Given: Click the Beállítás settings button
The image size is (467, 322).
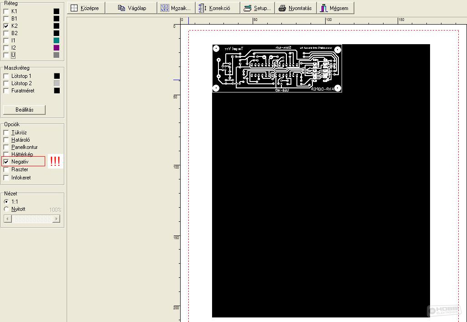Looking at the screenshot, I should point(25,110).
